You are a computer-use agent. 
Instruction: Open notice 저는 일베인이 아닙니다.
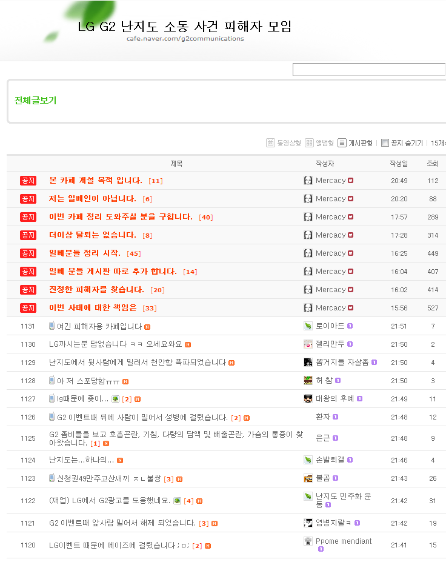(93, 199)
